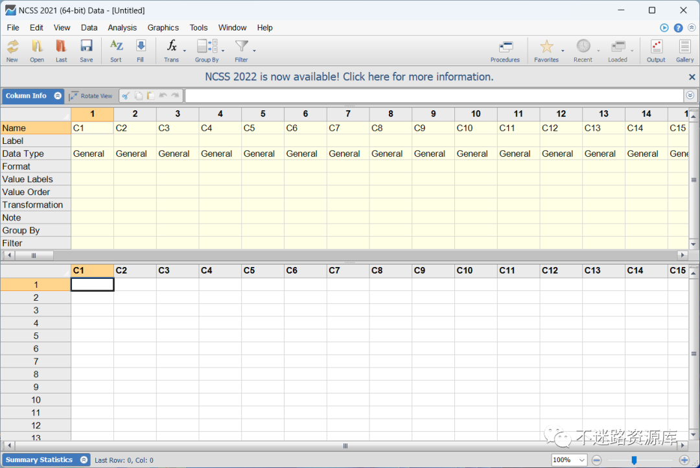Select row header 6 in data grid
This screenshot has width=700, height=468.
[x=36, y=348]
